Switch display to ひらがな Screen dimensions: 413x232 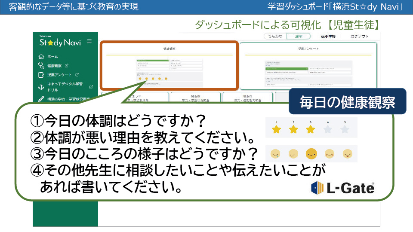coord(275,36)
